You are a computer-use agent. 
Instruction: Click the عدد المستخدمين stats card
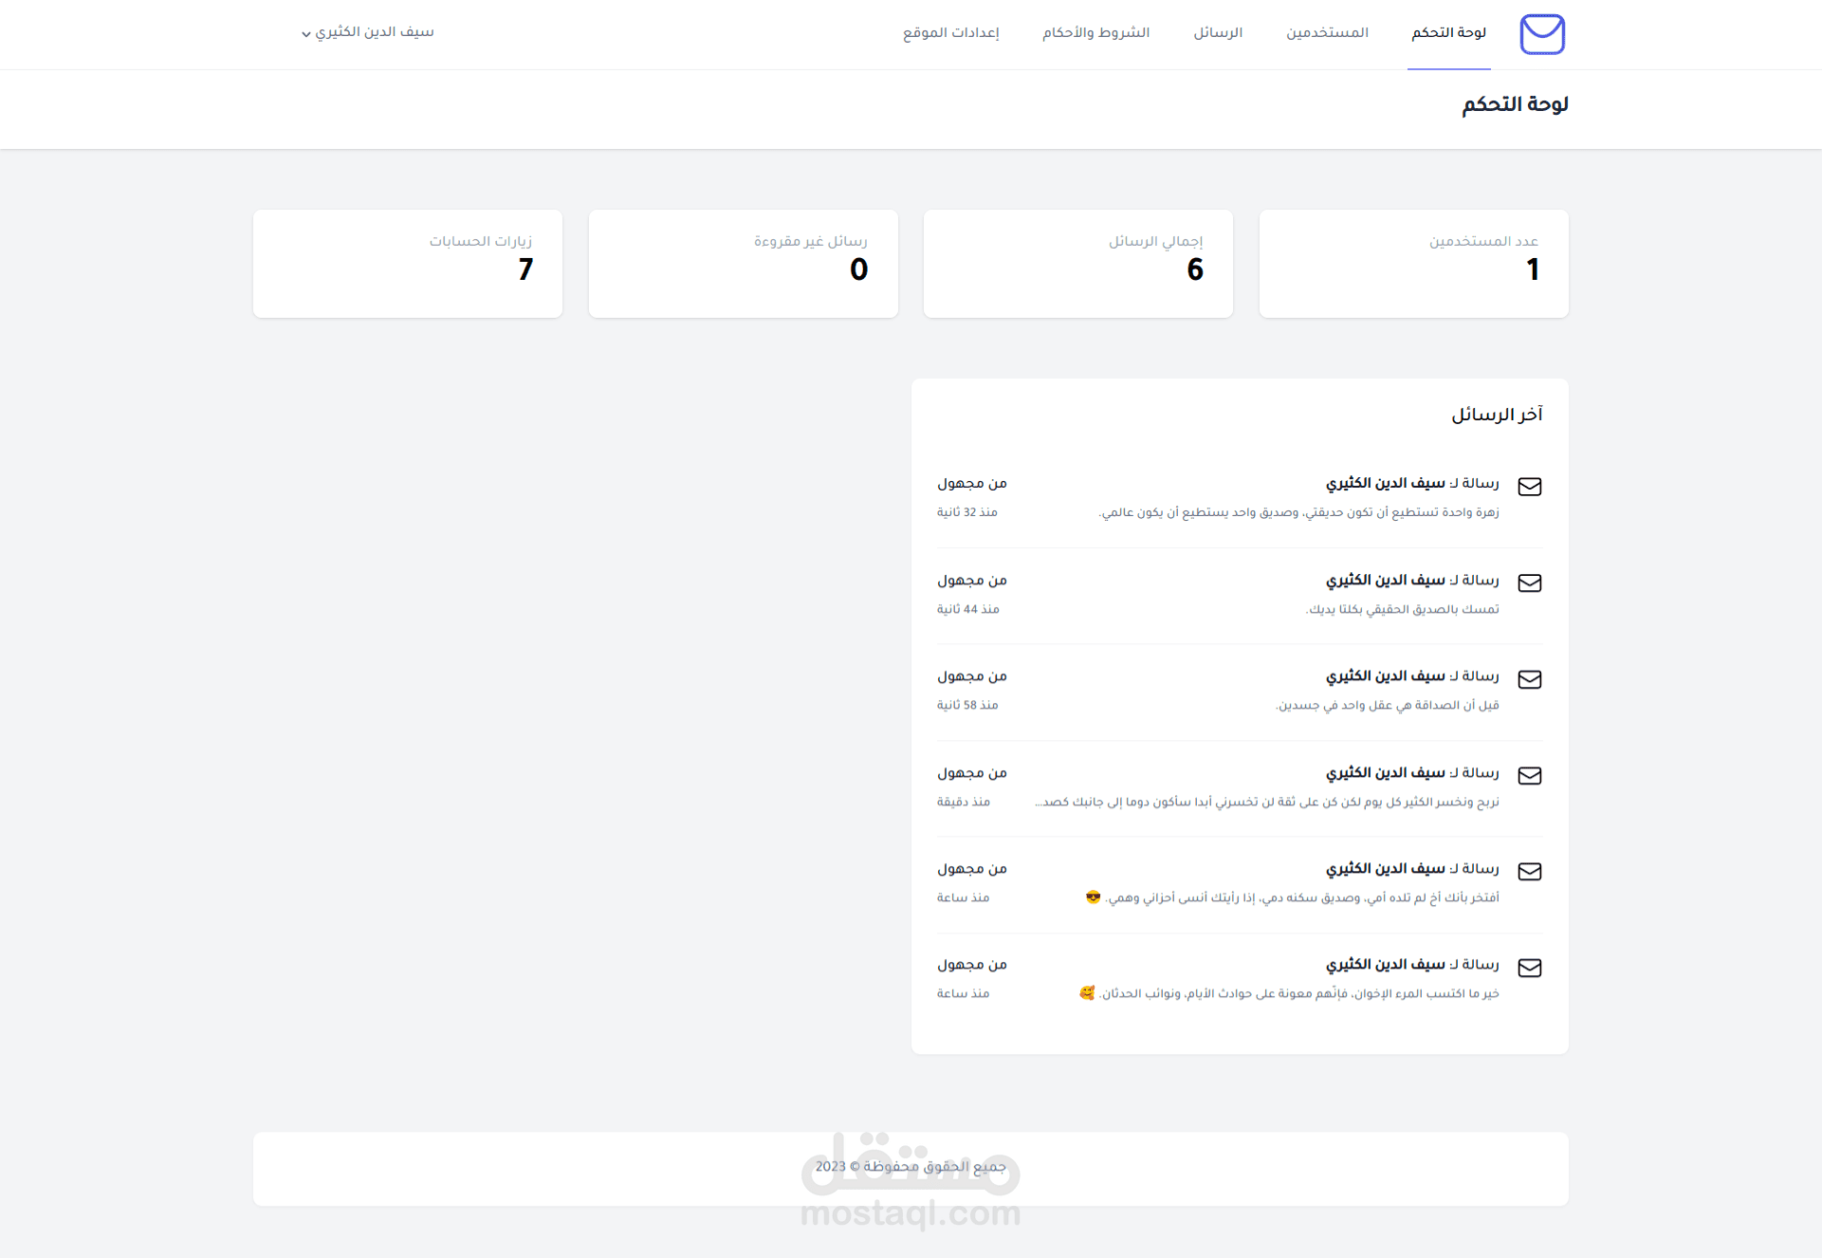[x=1413, y=264]
